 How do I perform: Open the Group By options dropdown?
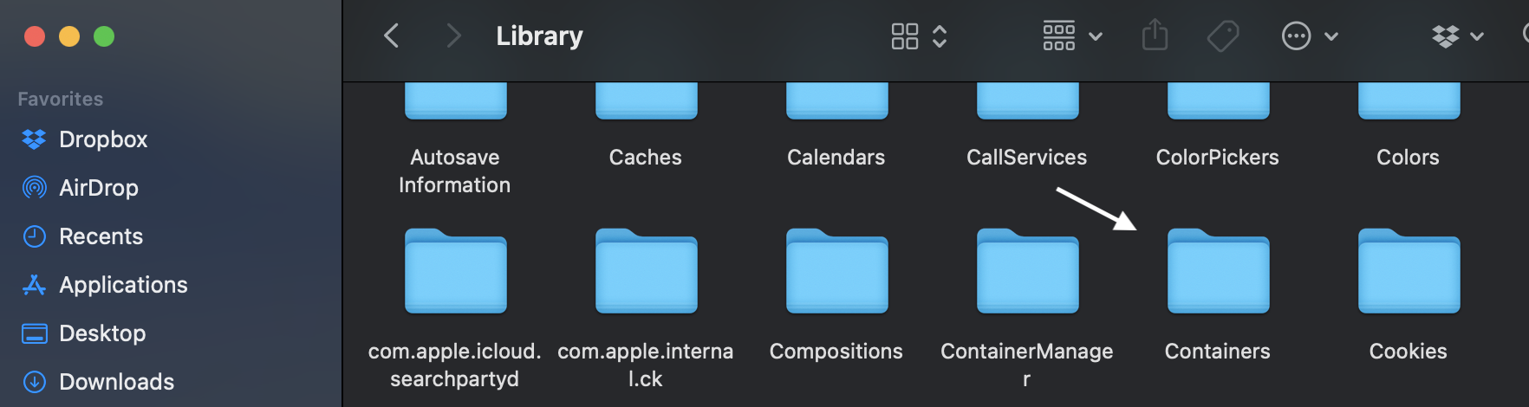(x=1072, y=36)
